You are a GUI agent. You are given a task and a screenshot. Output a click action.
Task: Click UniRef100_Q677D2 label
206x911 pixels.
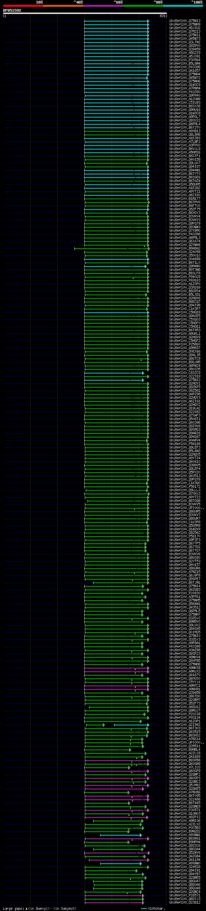click(x=185, y=547)
